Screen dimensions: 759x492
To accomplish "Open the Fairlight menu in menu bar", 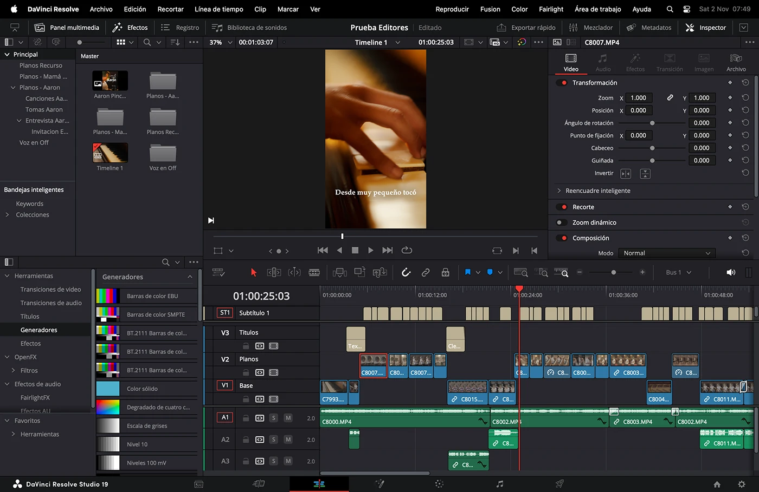I will click(x=551, y=9).
